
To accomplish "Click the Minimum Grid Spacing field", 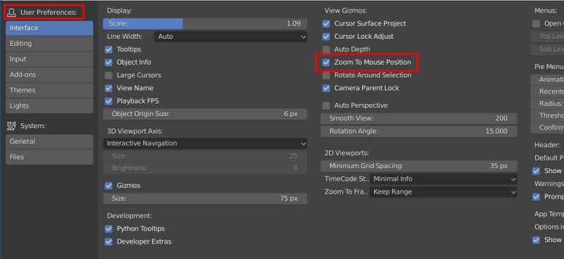I will (419, 166).
